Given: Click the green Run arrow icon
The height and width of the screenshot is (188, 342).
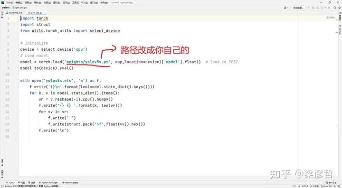Looking at the screenshot, I should 308,8.
